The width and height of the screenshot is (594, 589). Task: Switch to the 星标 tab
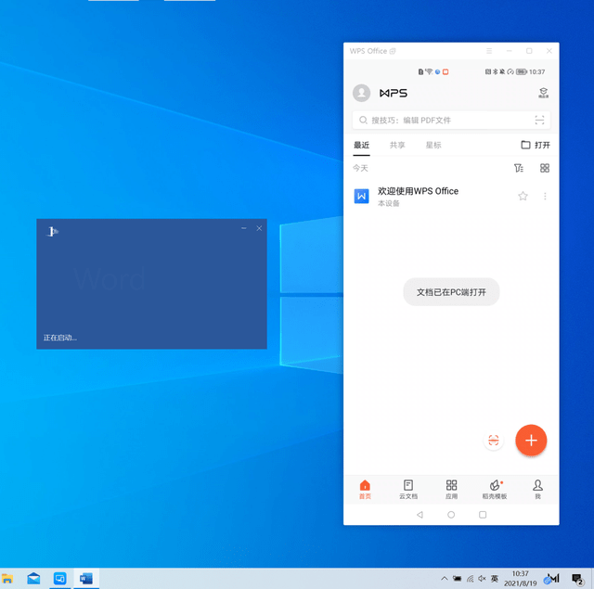pos(433,145)
